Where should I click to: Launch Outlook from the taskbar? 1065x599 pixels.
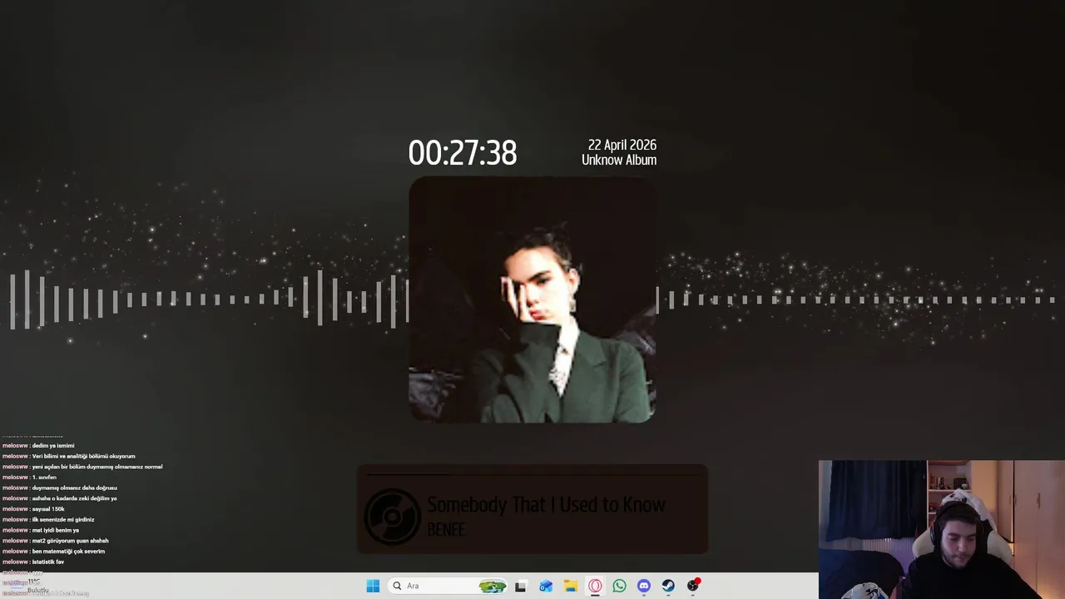tap(546, 586)
